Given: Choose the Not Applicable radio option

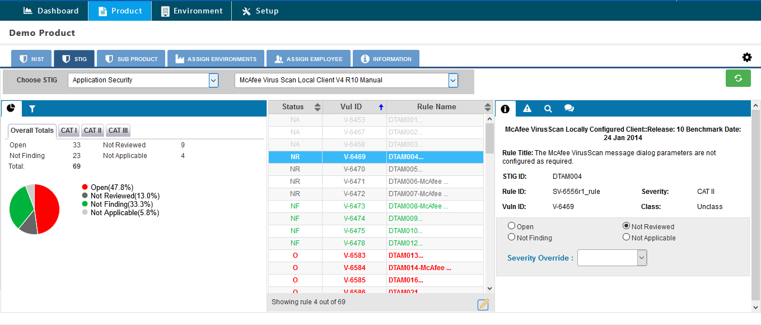Looking at the screenshot, I should [626, 237].
